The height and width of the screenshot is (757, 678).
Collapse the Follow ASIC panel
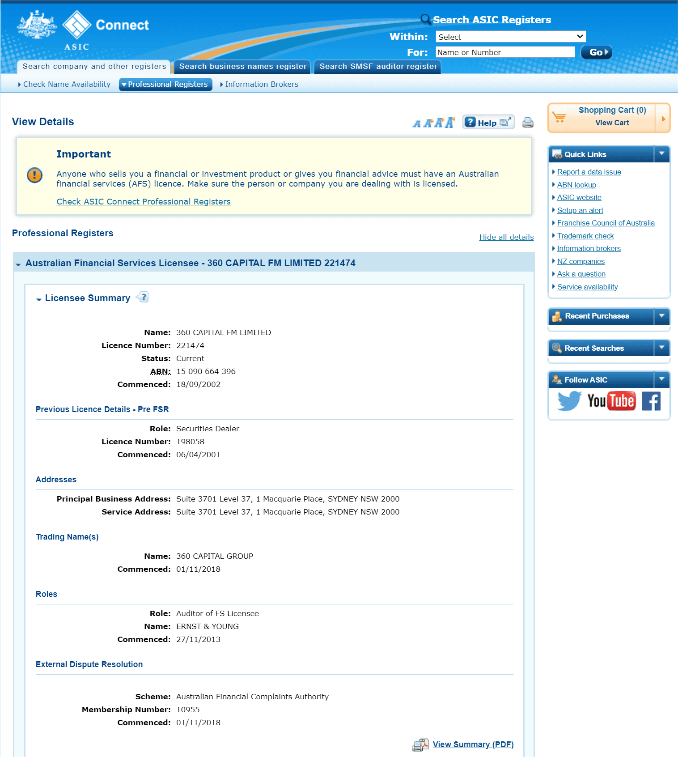(661, 379)
